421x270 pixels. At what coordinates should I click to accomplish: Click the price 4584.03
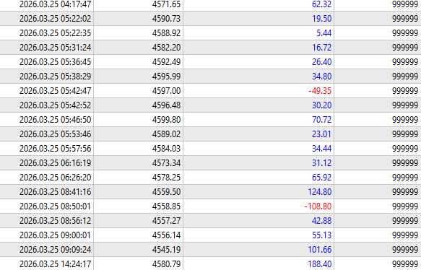pyautogui.click(x=167, y=149)
